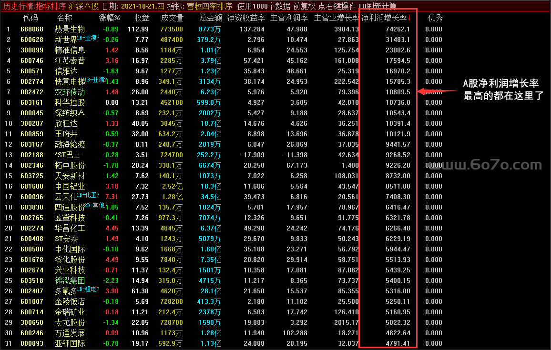Viewport: 551px width, 350px height.
Task: Click stock code 000893
Action: [x=32, y=344]
